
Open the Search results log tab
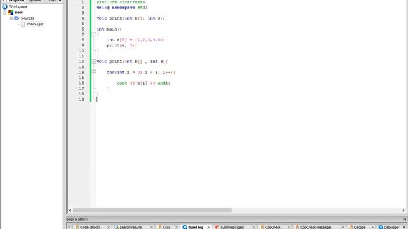(x=131, y=227)
